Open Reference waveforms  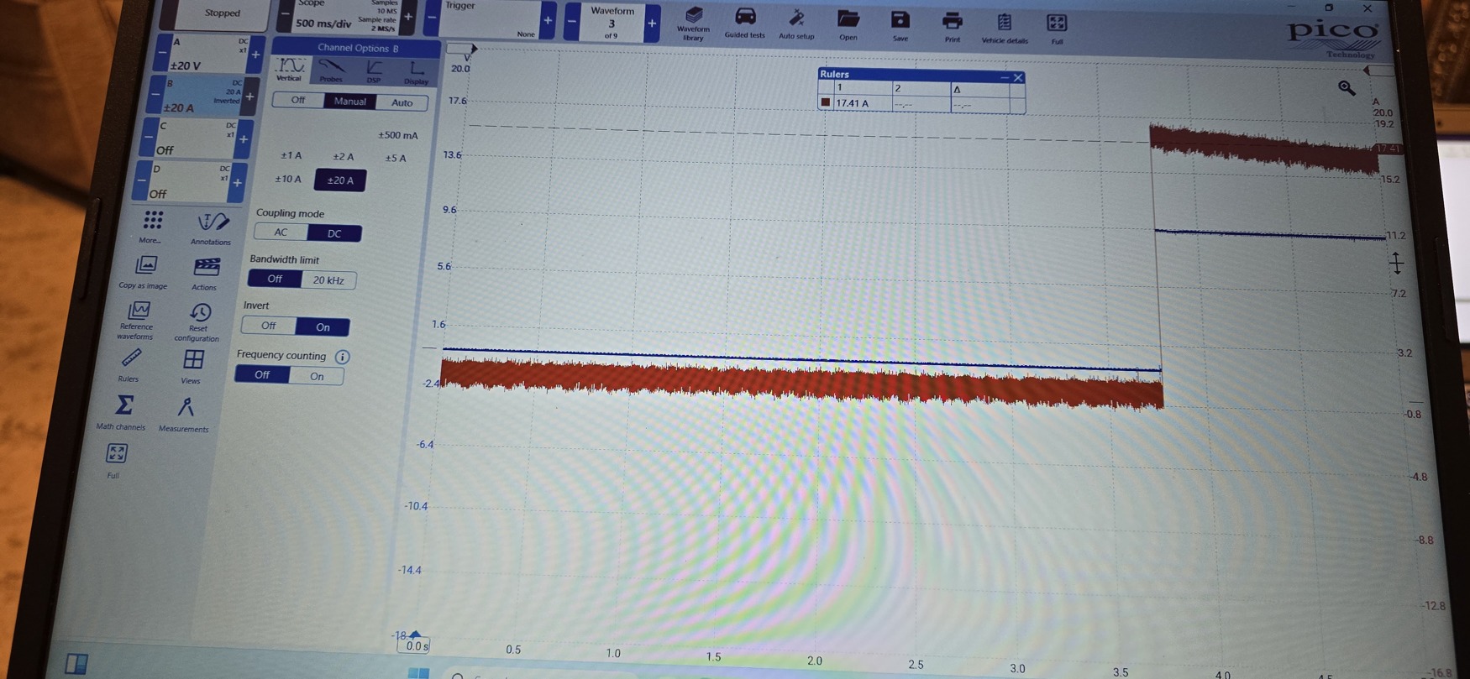pos(137,321)
